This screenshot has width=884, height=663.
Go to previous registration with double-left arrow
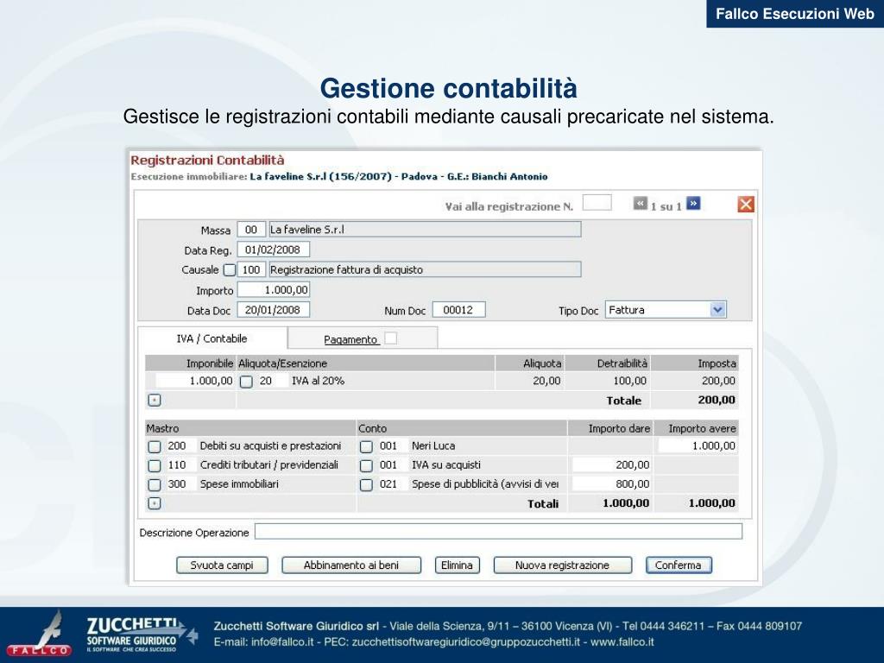click(x=640, y=204)
